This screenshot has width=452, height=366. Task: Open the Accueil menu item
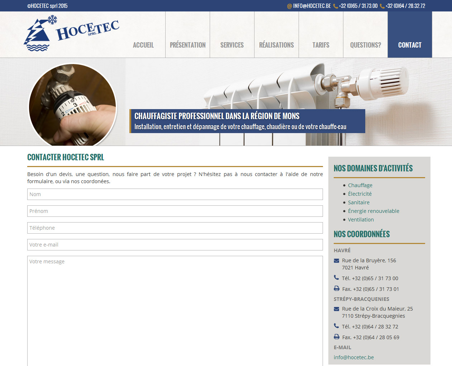[x=143, y=45]
